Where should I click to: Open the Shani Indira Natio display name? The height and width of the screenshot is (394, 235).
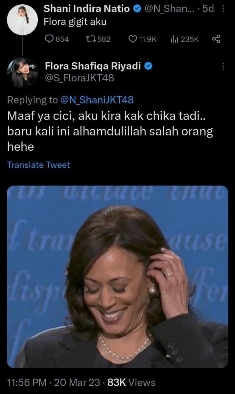coord(87,9)
